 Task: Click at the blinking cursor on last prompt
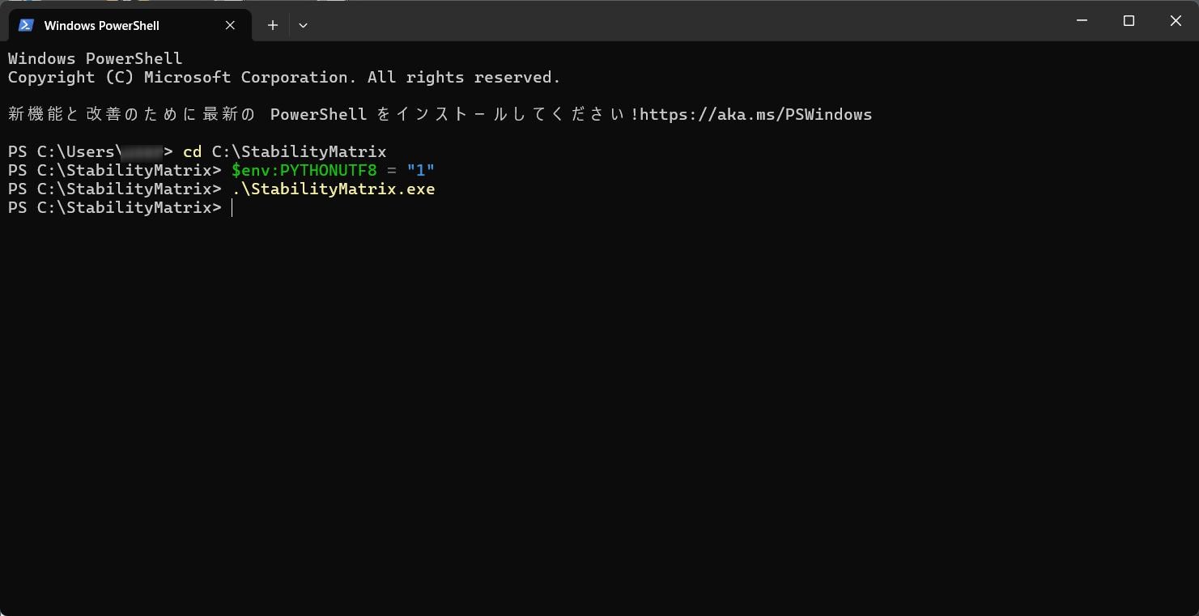pos(232,208)
